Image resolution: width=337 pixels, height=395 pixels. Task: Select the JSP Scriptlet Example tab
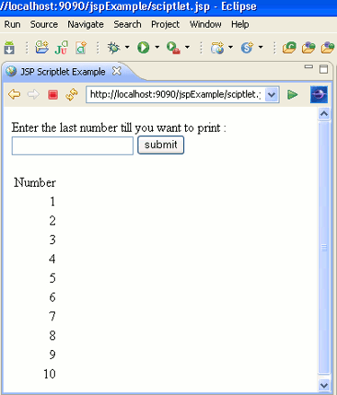[63, 72]
